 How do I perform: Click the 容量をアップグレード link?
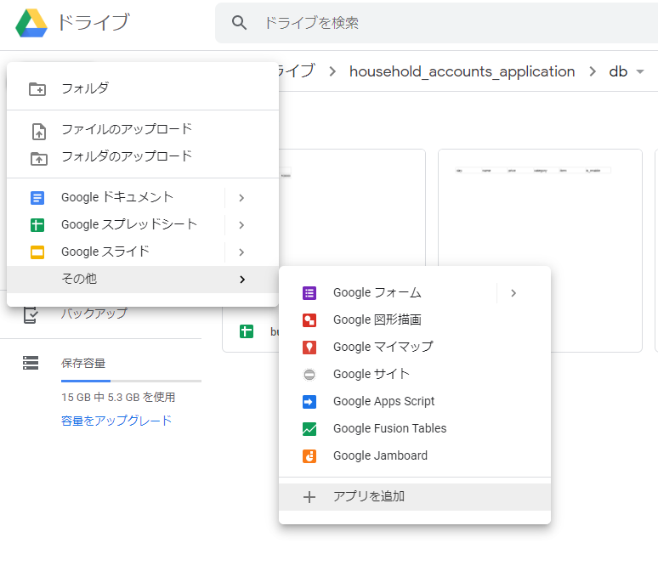(x=116, y=421)
